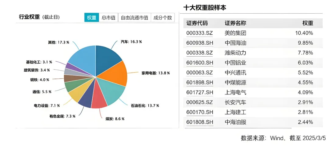This screenshot has width=329, height=147.
Task: Click the 证券名称 column header
Action: (235, 23)
